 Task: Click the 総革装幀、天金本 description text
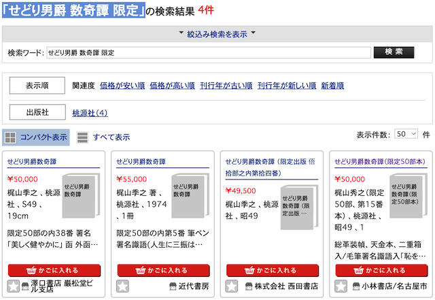(x=380, y=250)
